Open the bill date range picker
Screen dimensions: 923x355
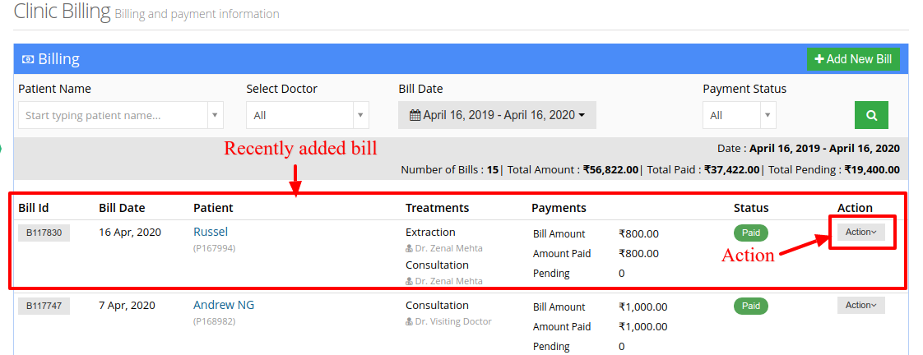(498, 115)
